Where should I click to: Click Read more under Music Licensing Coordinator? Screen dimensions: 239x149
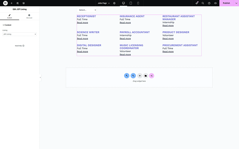click(125, 55)
